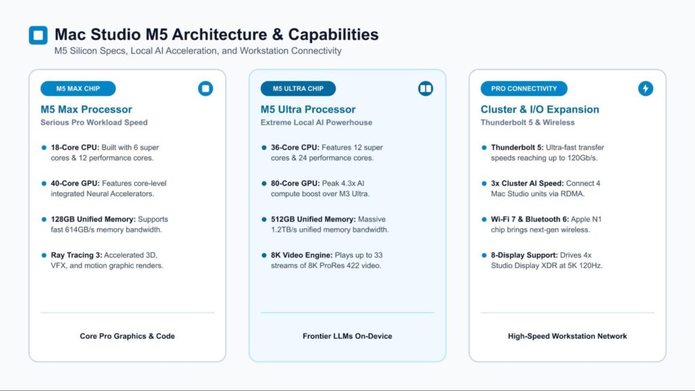Click the M5 Max Processor heading
The image size is (695, 391).
pos(86,109)
